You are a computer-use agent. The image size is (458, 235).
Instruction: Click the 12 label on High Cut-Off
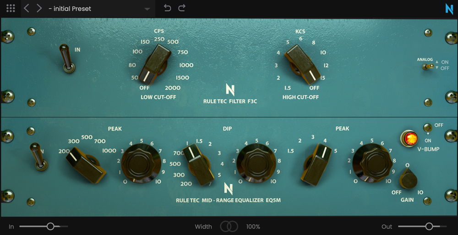point(326,66)
